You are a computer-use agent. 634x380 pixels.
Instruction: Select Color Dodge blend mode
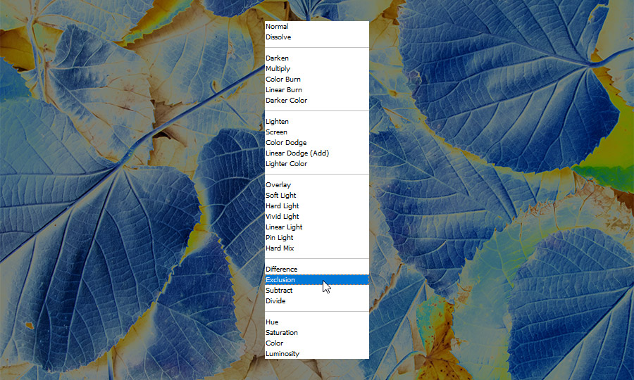point(316,142)
